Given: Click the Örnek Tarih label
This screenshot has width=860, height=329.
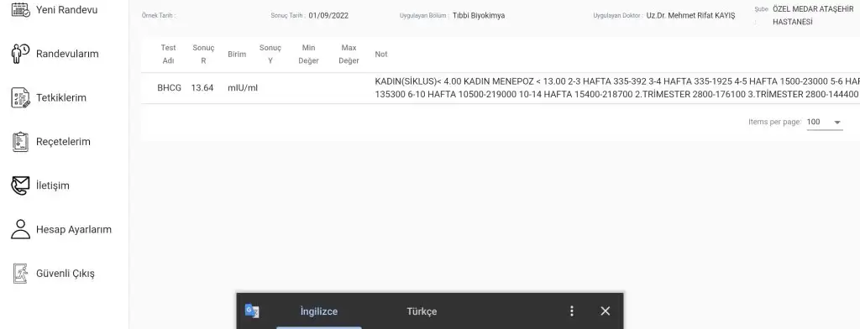Looking at the screenshot, I should pos(159,15).
